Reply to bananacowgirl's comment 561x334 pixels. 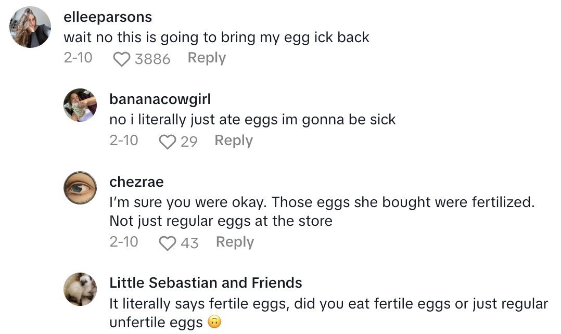[x=233, y=140]
